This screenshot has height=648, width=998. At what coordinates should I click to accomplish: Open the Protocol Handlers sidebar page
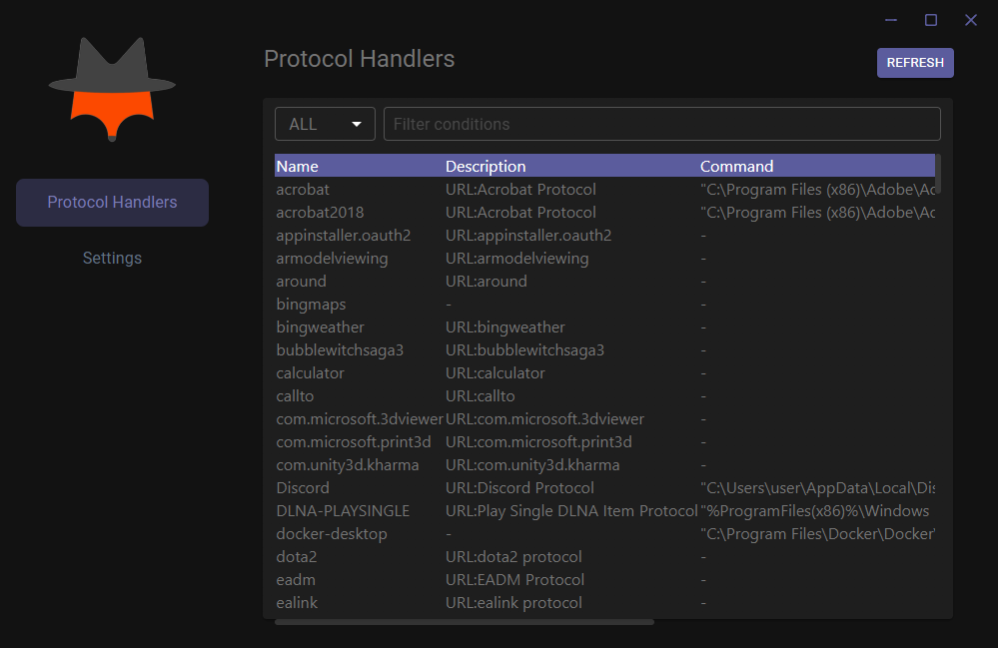(x=112, y=203)
